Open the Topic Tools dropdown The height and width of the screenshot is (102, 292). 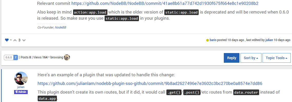point(276,58)
